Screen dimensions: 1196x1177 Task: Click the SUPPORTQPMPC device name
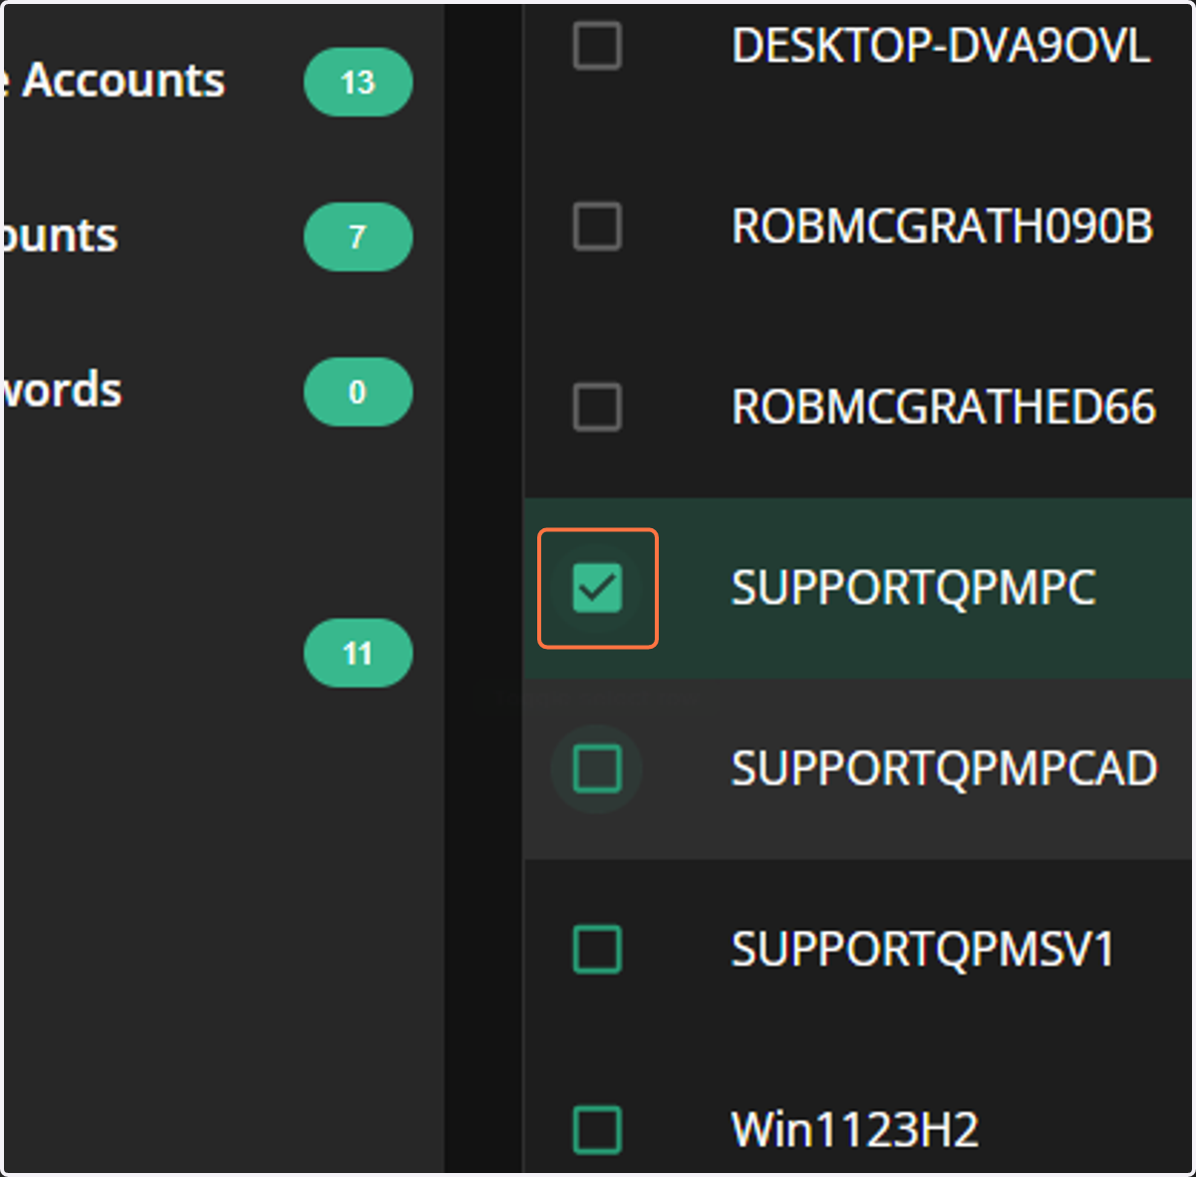pos(914,588)
